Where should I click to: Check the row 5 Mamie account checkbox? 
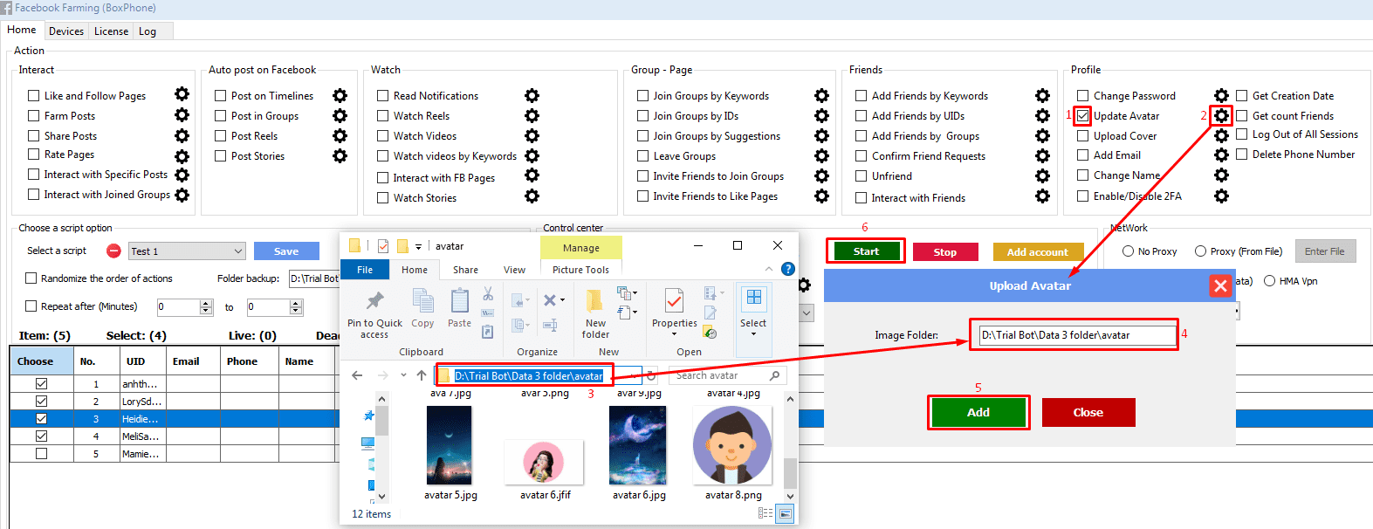click(41, 454)
